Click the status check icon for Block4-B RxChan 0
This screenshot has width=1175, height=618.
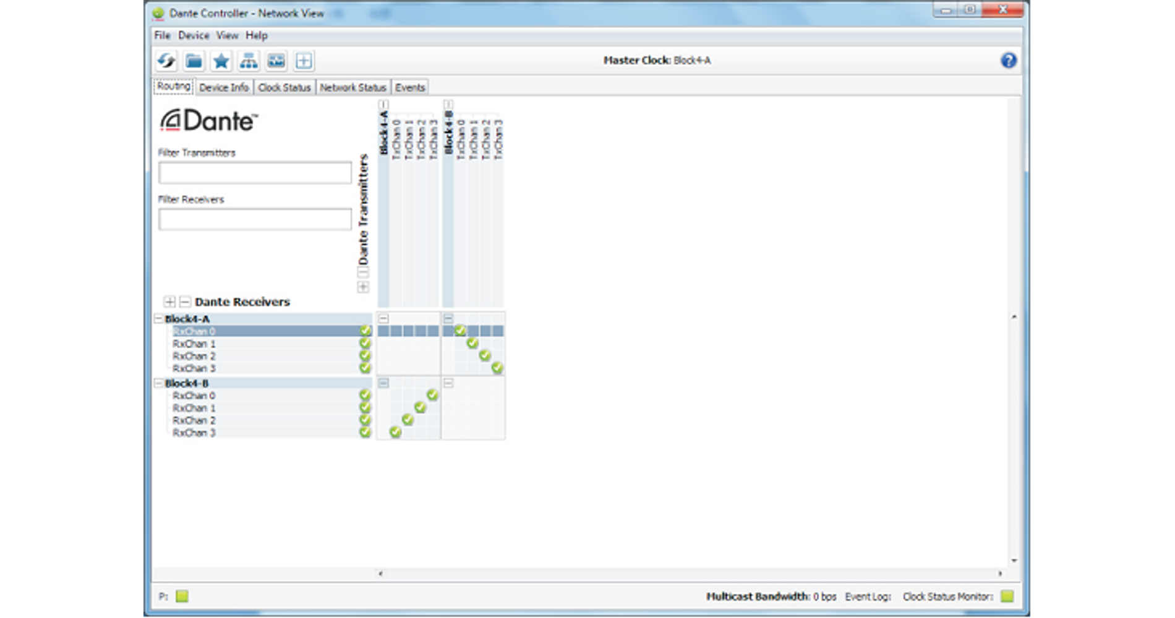click(x=365, y=396)
